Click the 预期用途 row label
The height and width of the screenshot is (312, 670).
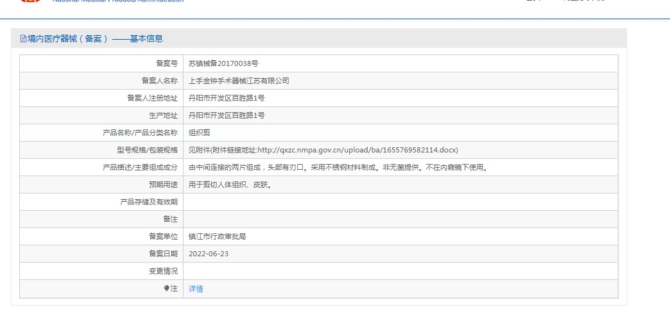click(x=163, y=185)
